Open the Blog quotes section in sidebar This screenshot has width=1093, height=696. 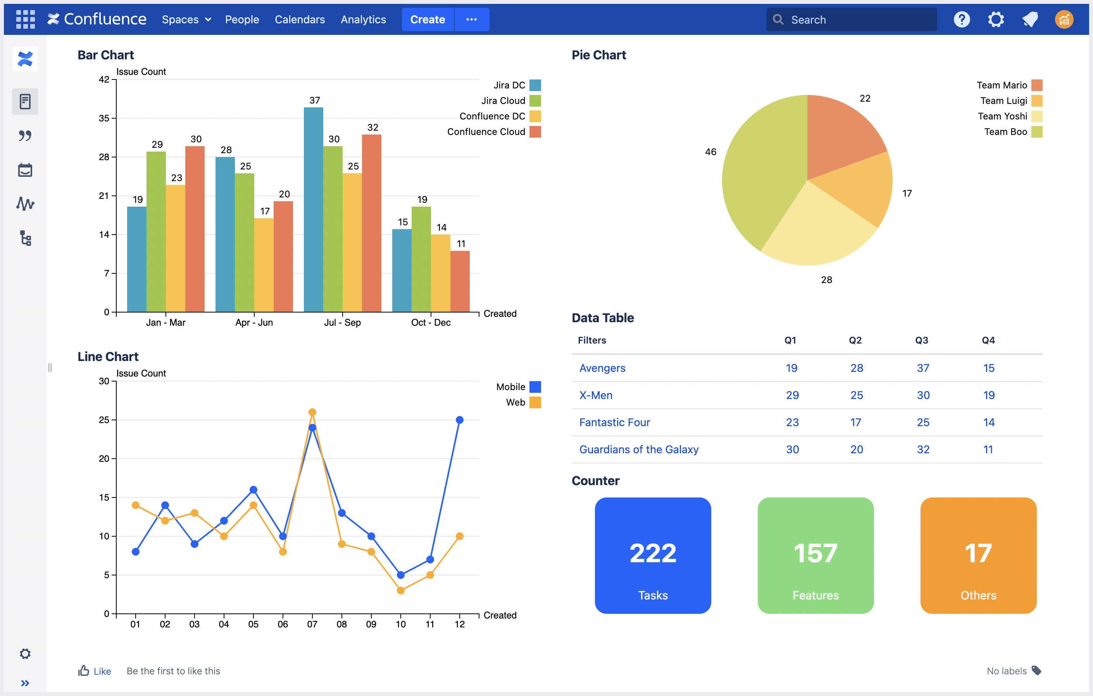pyautogui.click(x=25, y=135)
